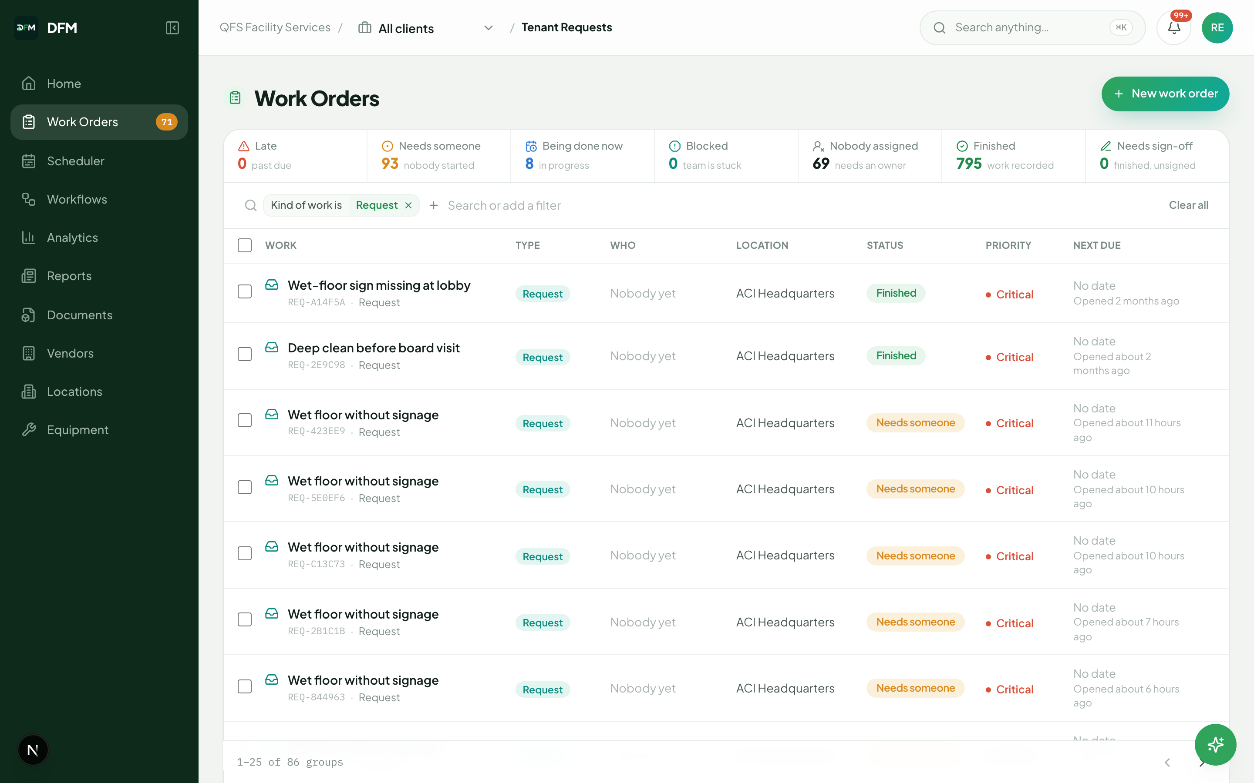Click the Being done now calendar icon
1254x783 pixels.
tap(531, 146)
